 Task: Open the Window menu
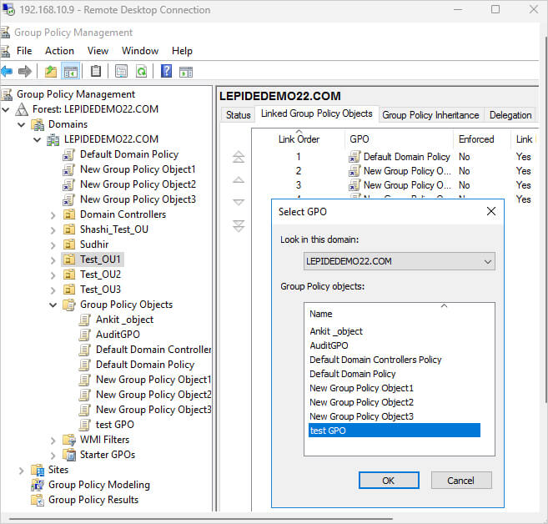tap(140, 51)
